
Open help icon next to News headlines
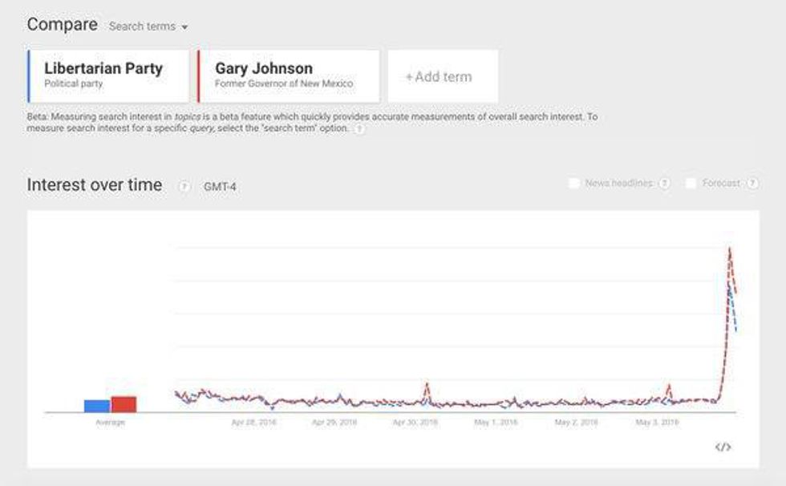coord(664,184)
